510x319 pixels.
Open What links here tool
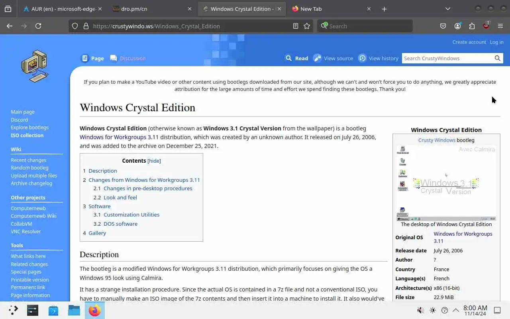[28, 256]
